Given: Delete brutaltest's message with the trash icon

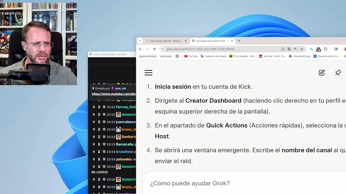Looking at the screenshot, I should 94,152.
